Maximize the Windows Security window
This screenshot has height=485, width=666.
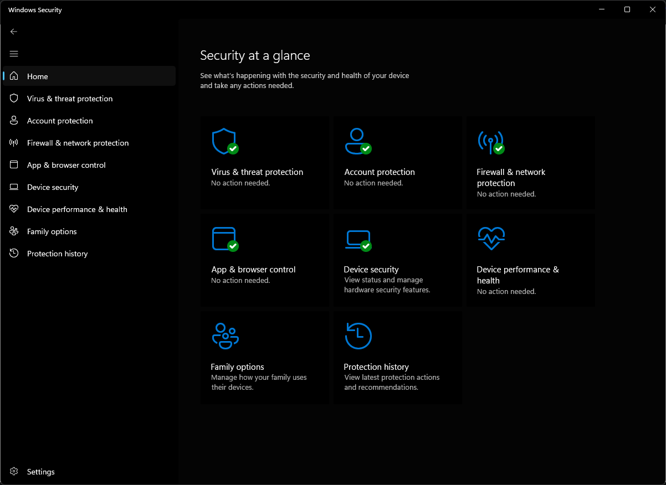click(x=627, y=9)
